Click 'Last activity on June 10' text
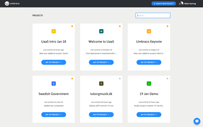The width and height of the screenshot is (203, 127). (x=54, y=102)
